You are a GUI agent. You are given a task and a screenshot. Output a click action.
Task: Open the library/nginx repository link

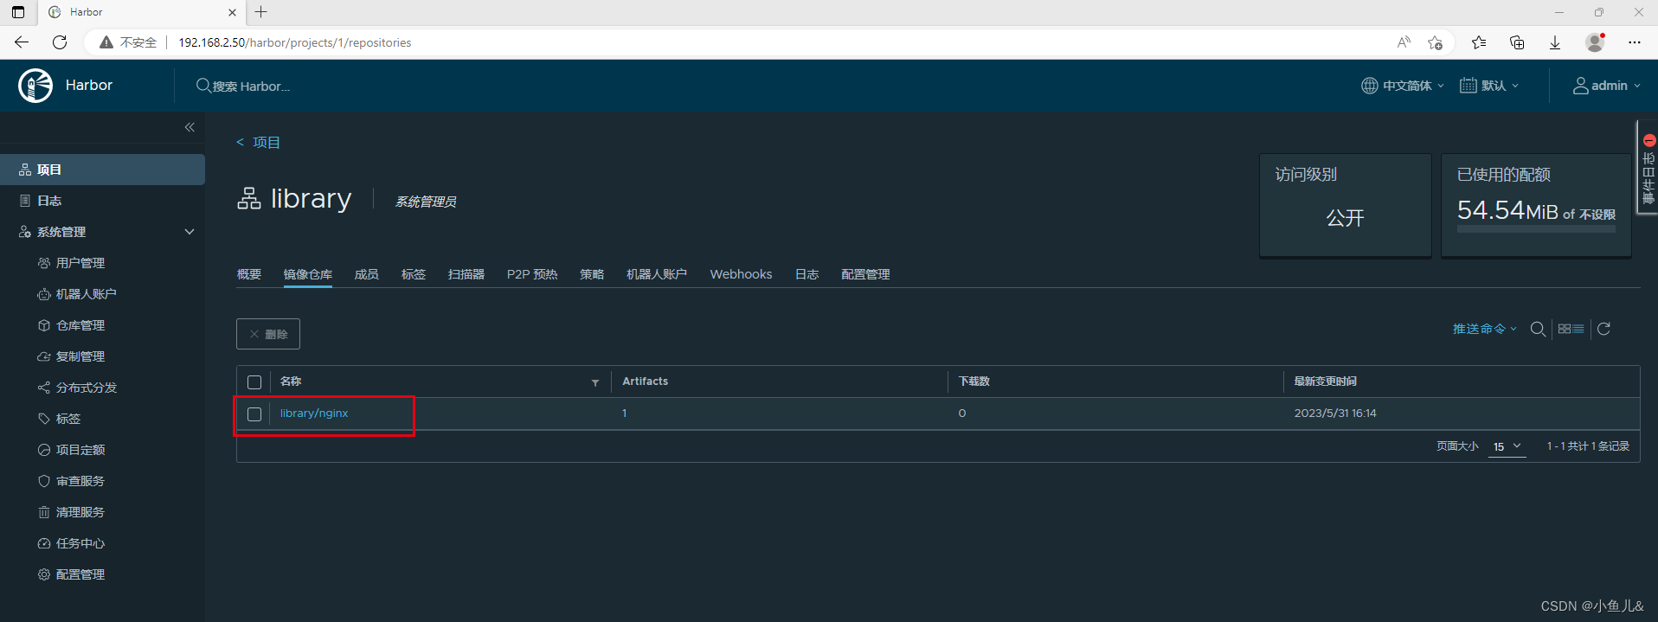314,414
